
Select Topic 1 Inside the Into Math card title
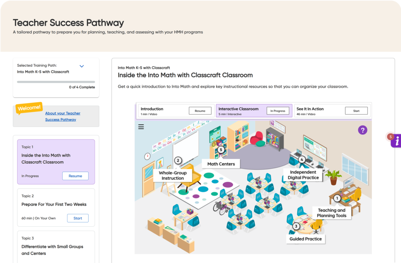[x=46, y=159]
